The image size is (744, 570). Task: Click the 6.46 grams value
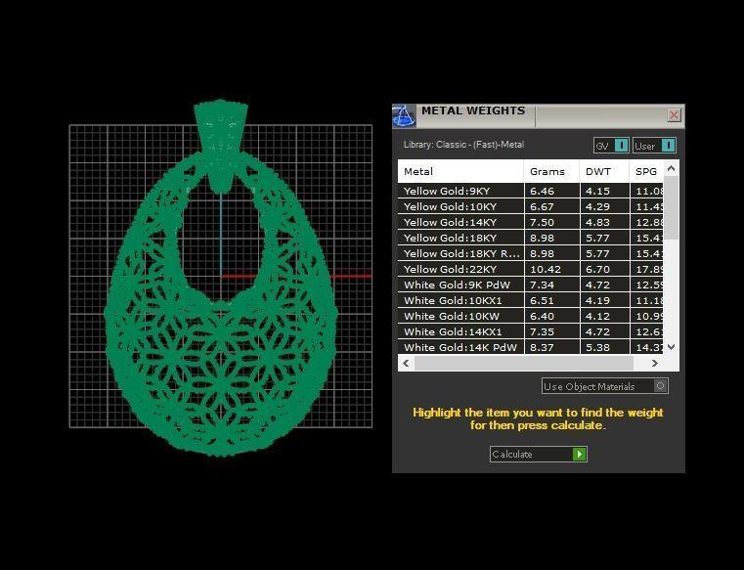[542, 191]
